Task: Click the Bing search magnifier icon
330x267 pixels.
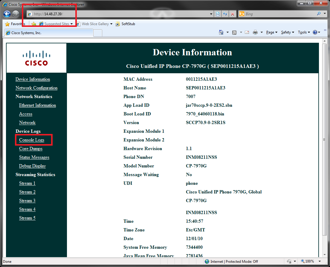Action: [319, 14]
